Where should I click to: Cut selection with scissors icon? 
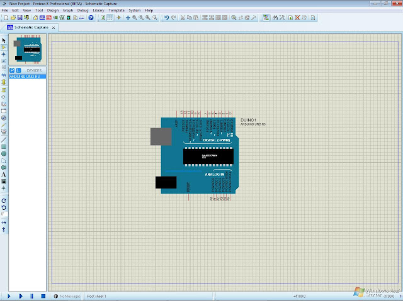click(183, 18)
